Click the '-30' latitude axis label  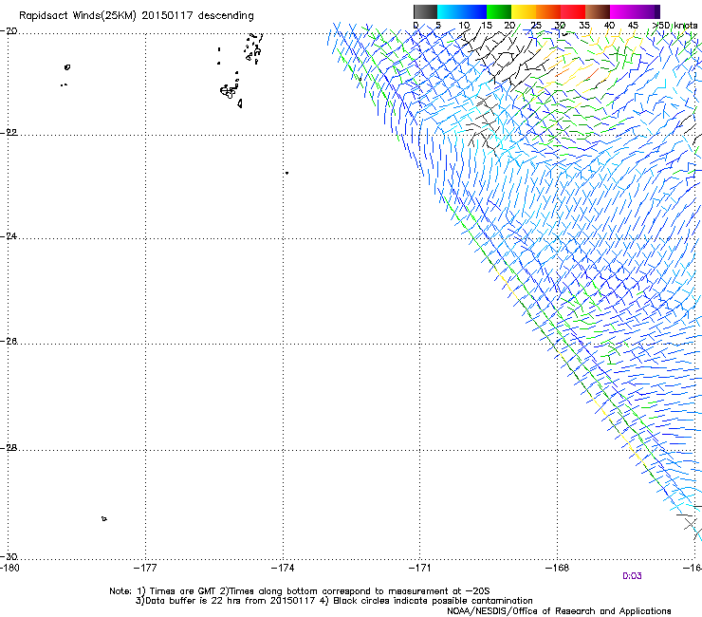click(x=9, y=557)
